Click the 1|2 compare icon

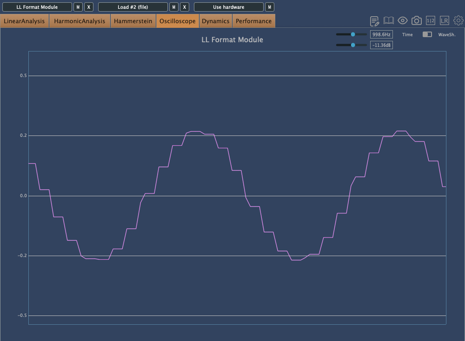(x=431, y=21)
